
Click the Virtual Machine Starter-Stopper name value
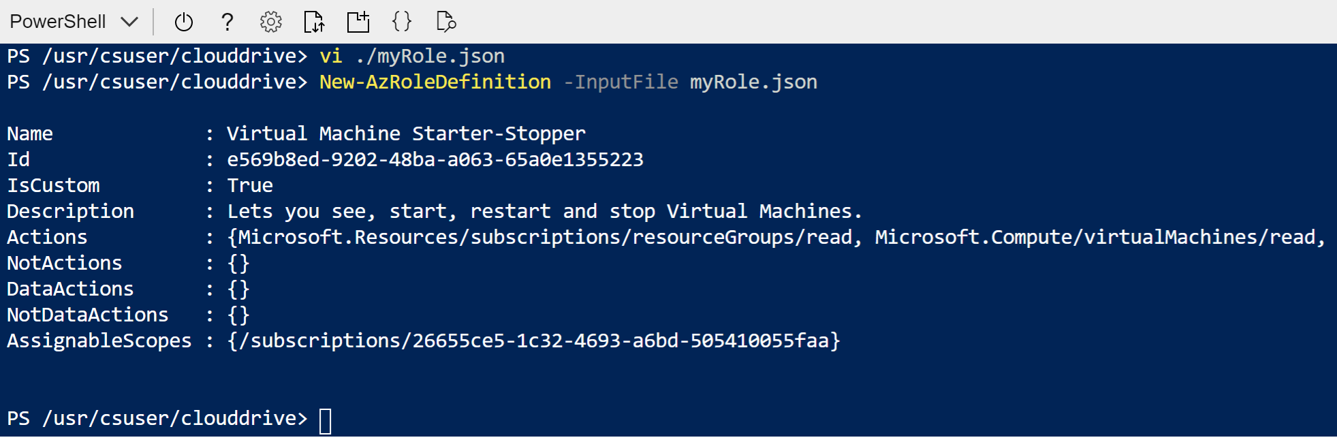point(406,134)
